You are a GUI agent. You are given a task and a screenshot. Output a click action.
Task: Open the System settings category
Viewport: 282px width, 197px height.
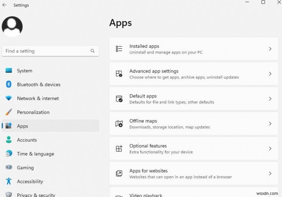pyautogui.click(x=24, y=71)
